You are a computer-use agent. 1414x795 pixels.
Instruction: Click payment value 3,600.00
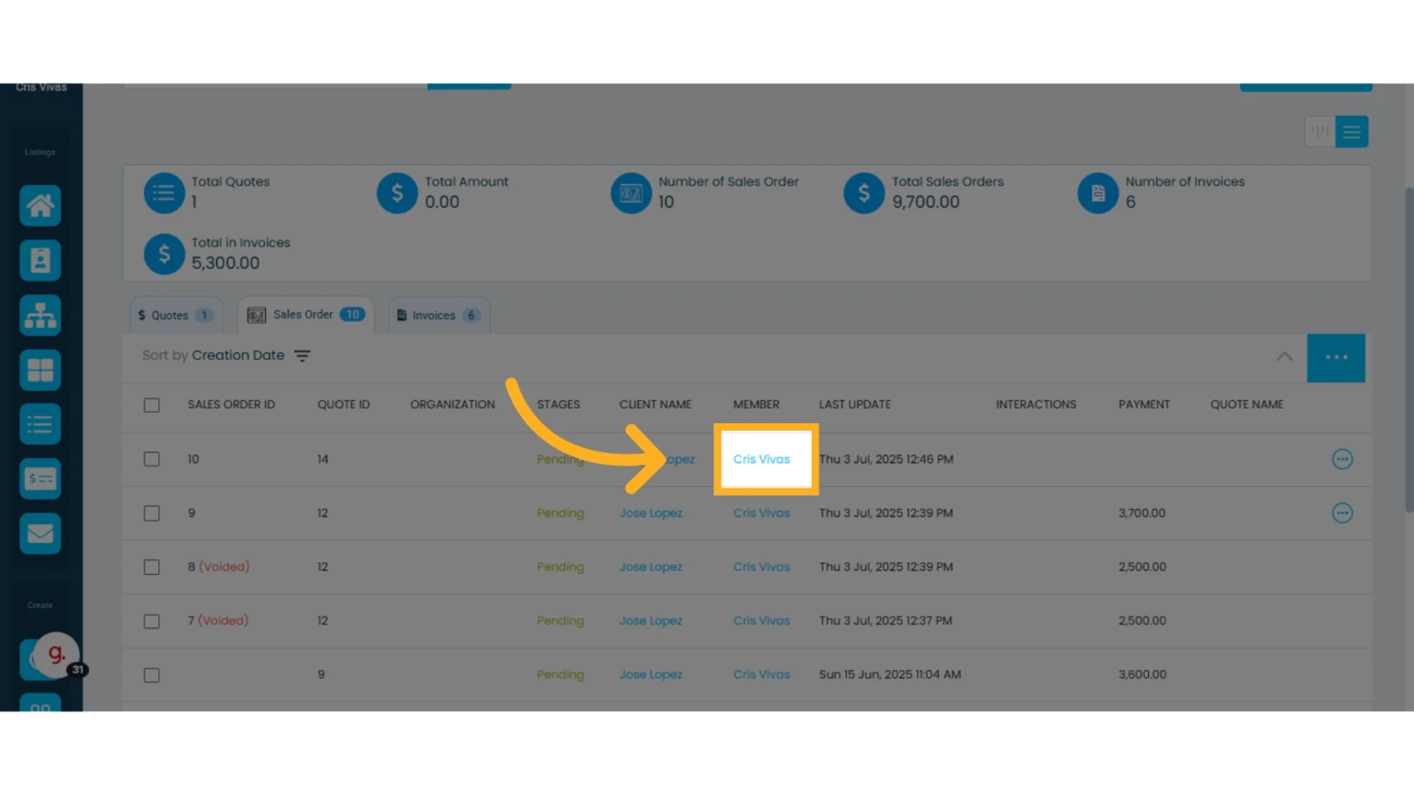pos(1142,674)
